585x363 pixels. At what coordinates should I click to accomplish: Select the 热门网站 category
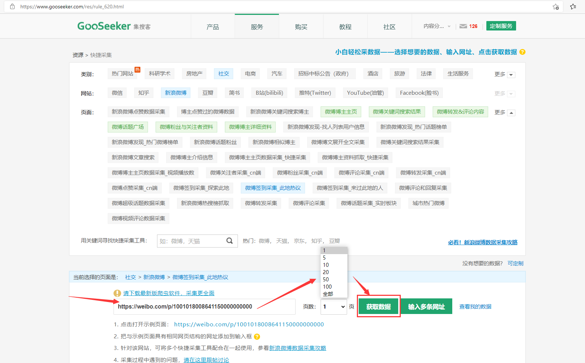123,74
